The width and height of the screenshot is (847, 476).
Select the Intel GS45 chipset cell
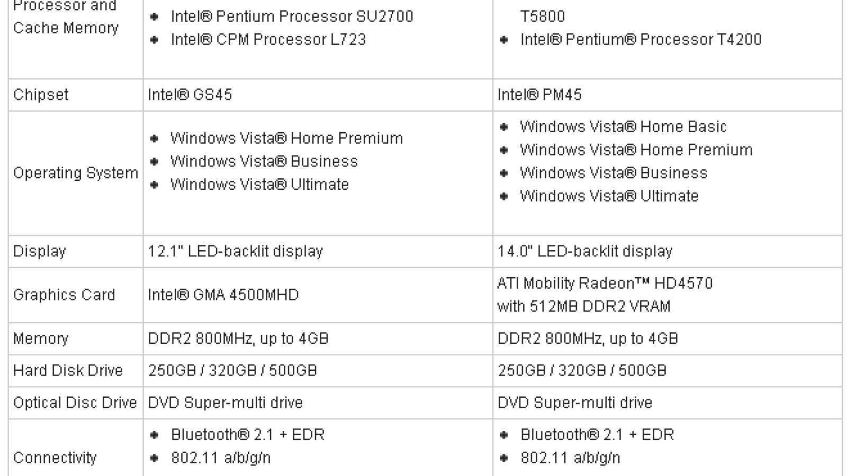tap(190, 95)
